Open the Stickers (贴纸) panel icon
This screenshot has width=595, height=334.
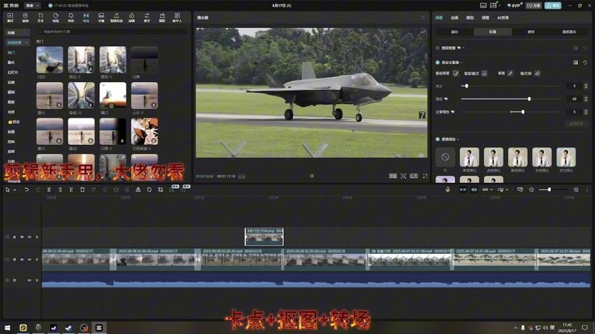(x=56, y=17)
